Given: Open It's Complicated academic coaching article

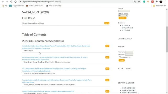Looking at the screenshot, I should coord(54,70).
